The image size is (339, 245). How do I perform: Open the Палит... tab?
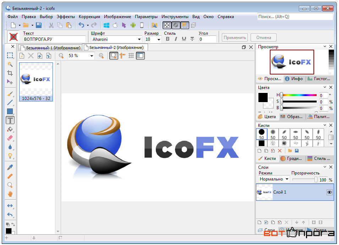tap(319, 117)
